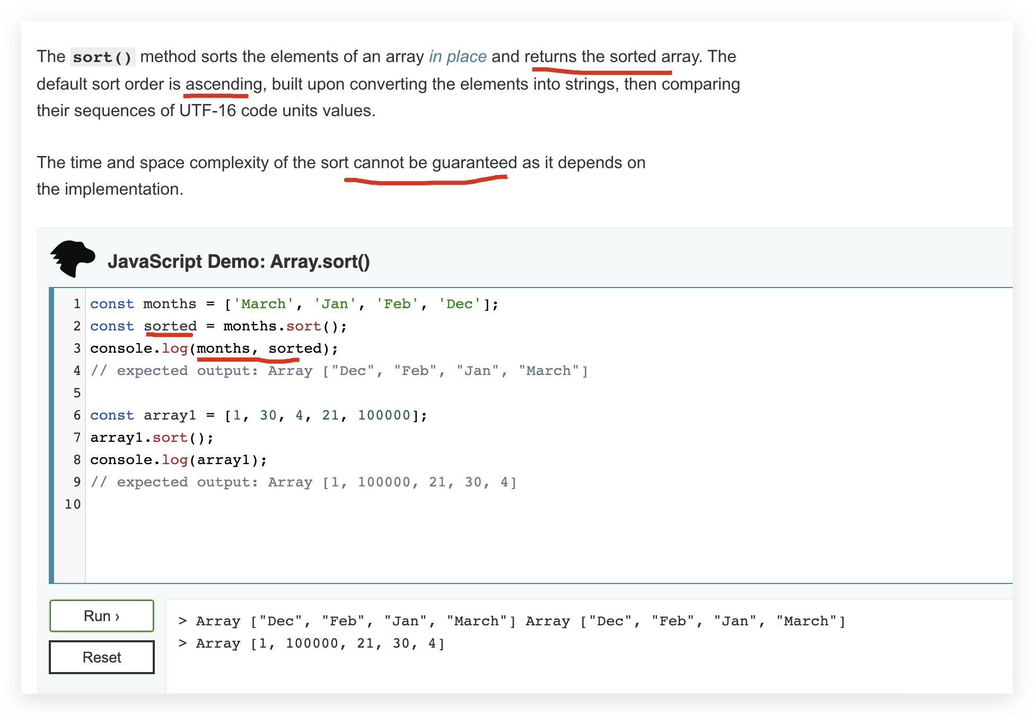Click the Run button

tap(102, 616)
